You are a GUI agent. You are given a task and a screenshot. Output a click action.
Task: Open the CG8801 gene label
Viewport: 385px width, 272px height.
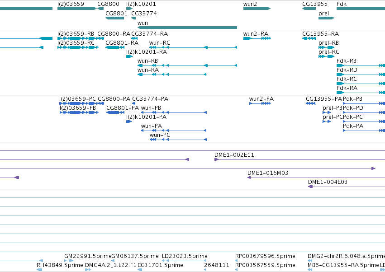(x=116, y=13)
